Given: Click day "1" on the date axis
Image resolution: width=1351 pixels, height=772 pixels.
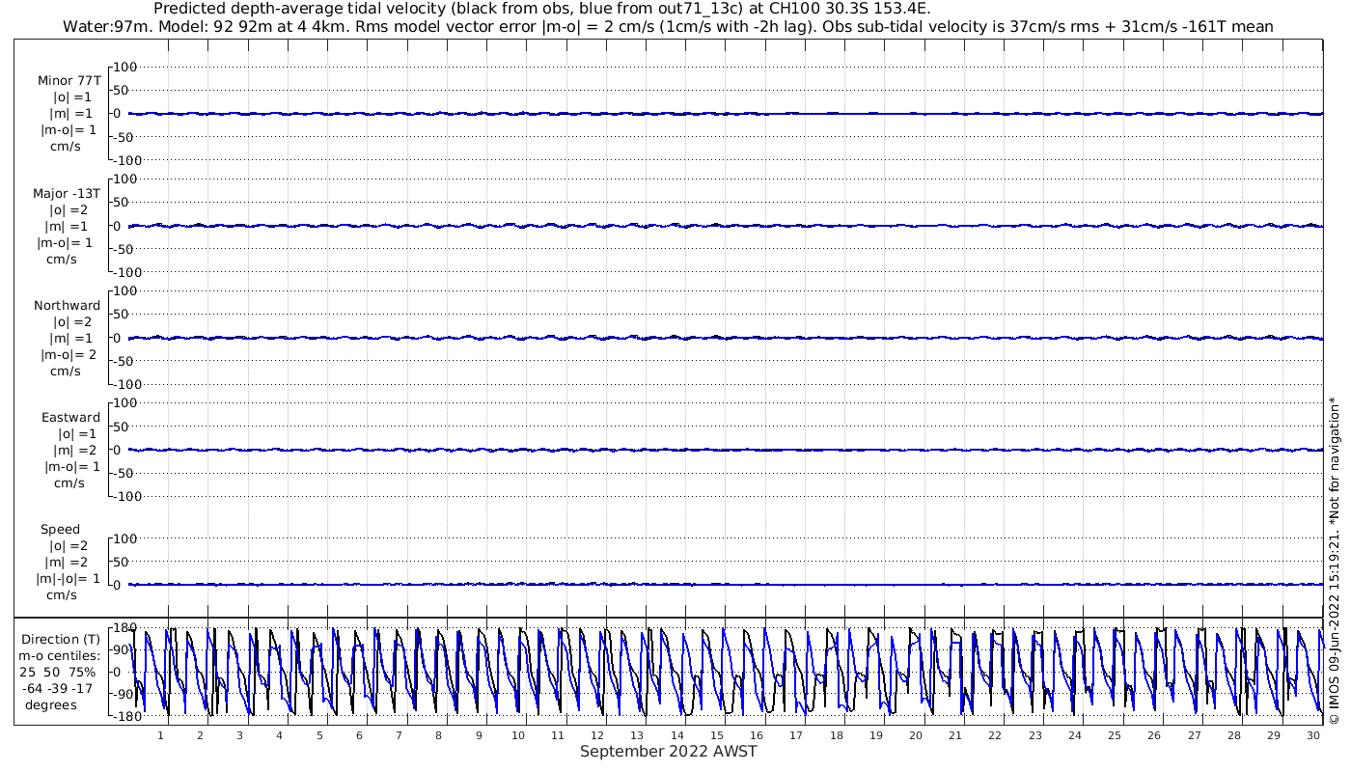Looking at the screenshot, I should pyautogui.click(x=160, y=735).
